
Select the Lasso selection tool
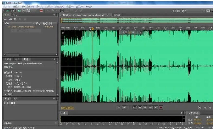71,11
